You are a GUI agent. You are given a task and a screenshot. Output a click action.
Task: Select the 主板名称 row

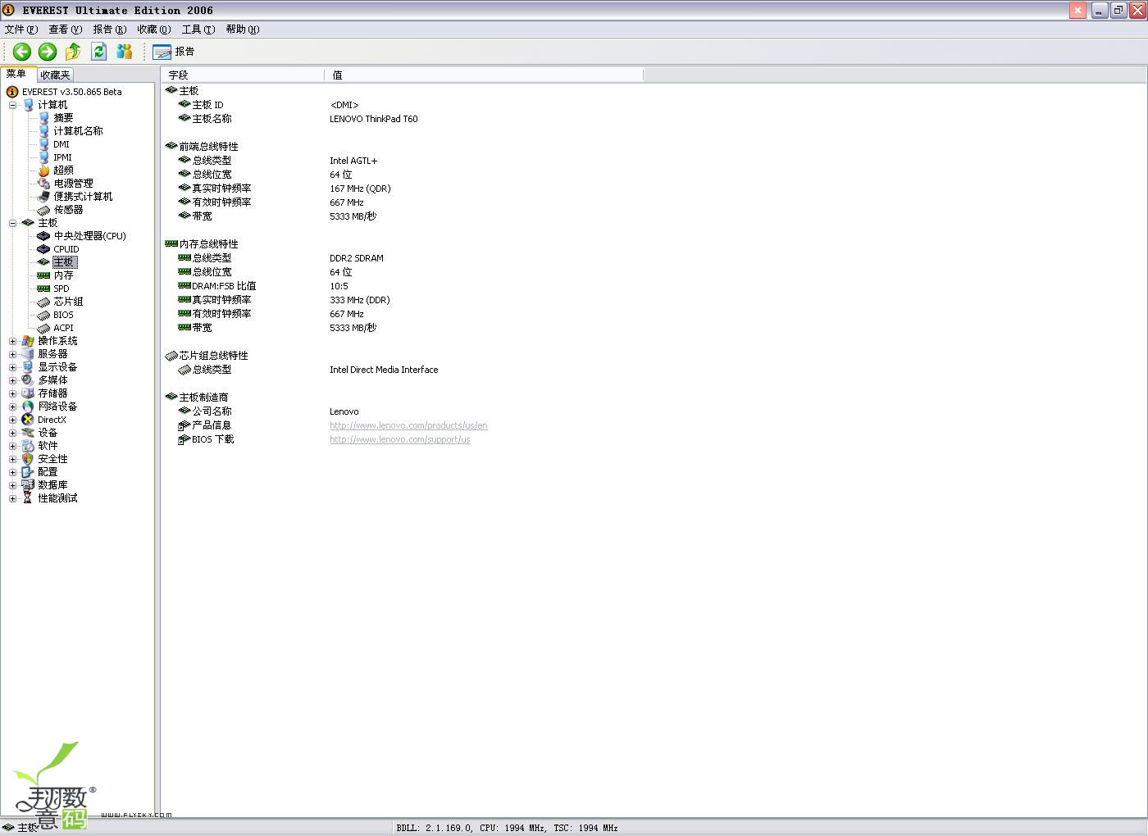[212, 119]
